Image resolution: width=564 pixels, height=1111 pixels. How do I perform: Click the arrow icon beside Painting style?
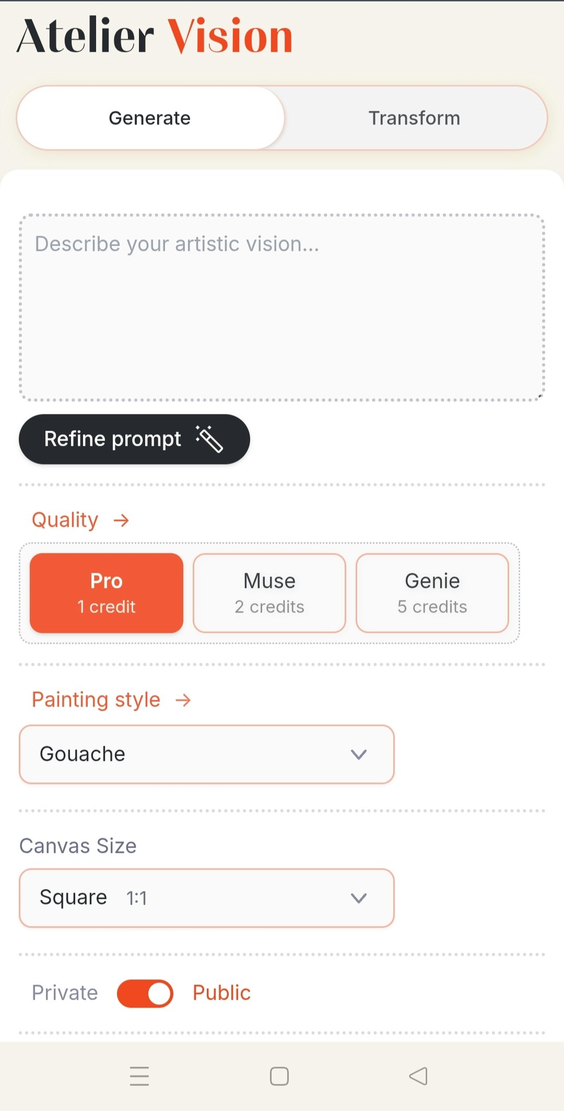pos(183,700)
